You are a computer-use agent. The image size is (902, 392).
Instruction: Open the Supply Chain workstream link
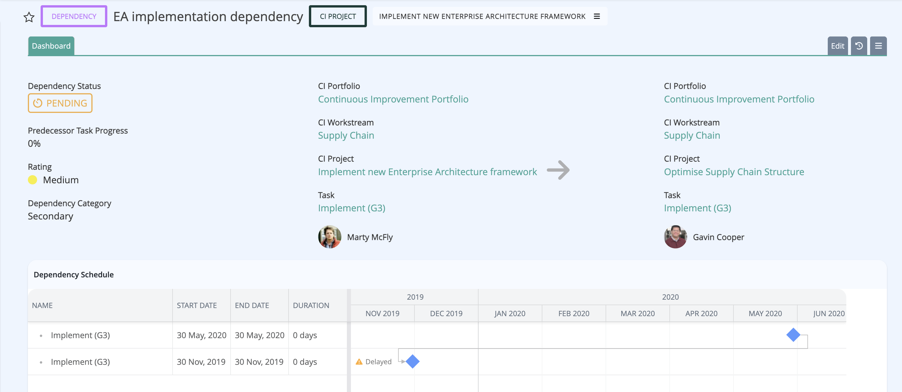pos(346,135)
